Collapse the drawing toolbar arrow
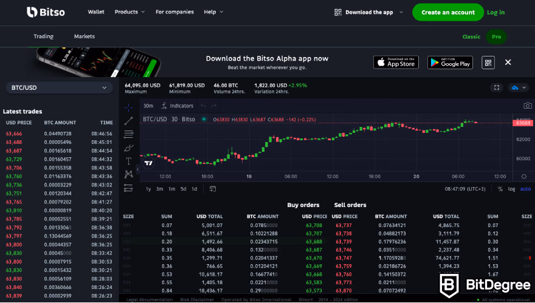The width and height of the screenshot is (535, 303). coord(138,168)
